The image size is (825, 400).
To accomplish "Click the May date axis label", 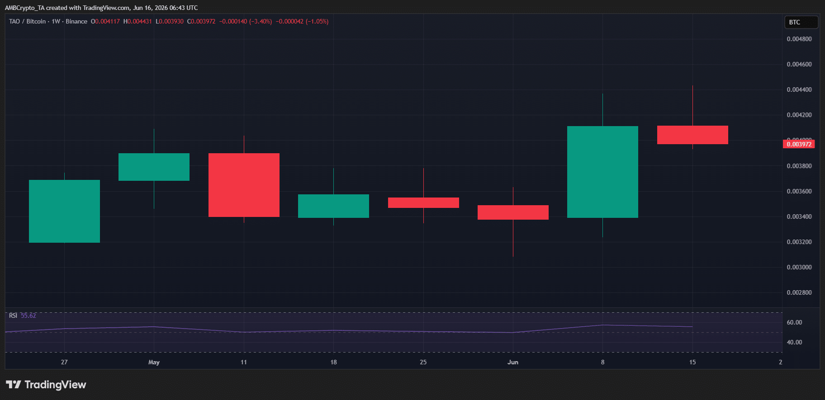I will [154, 362].
